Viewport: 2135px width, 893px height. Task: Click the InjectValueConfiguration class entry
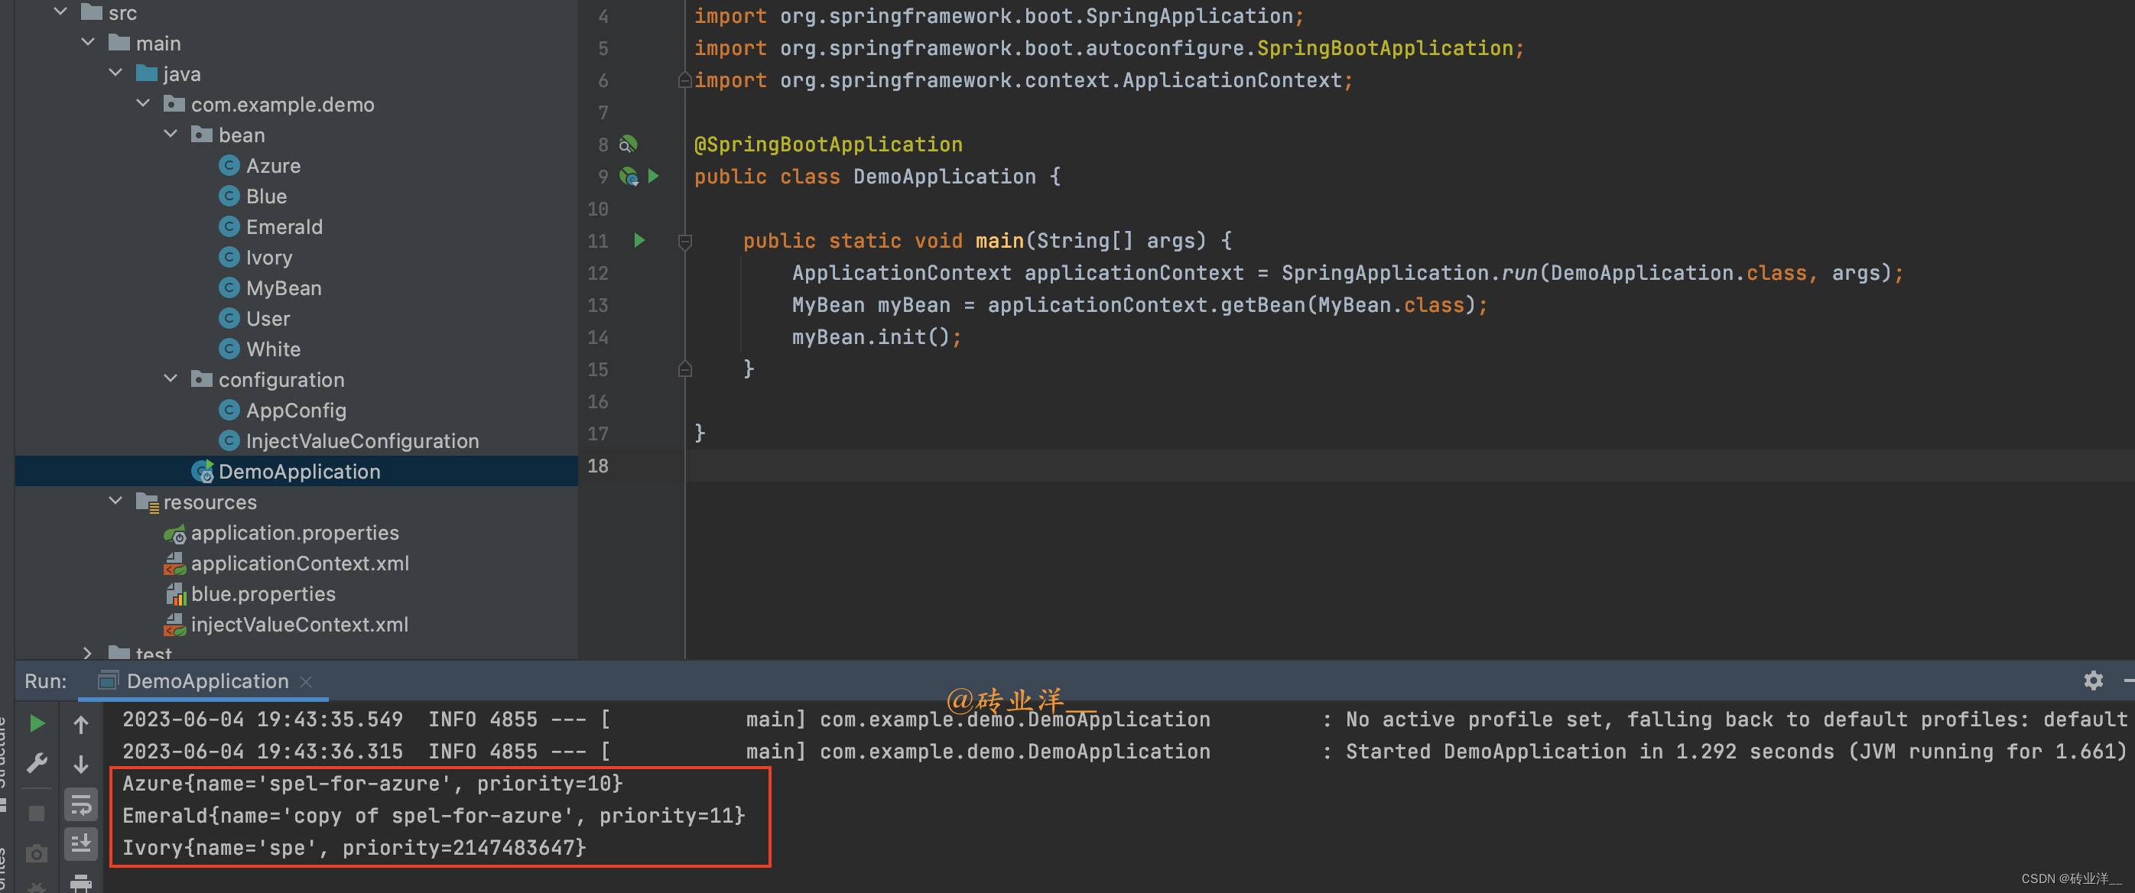(362, 440)
